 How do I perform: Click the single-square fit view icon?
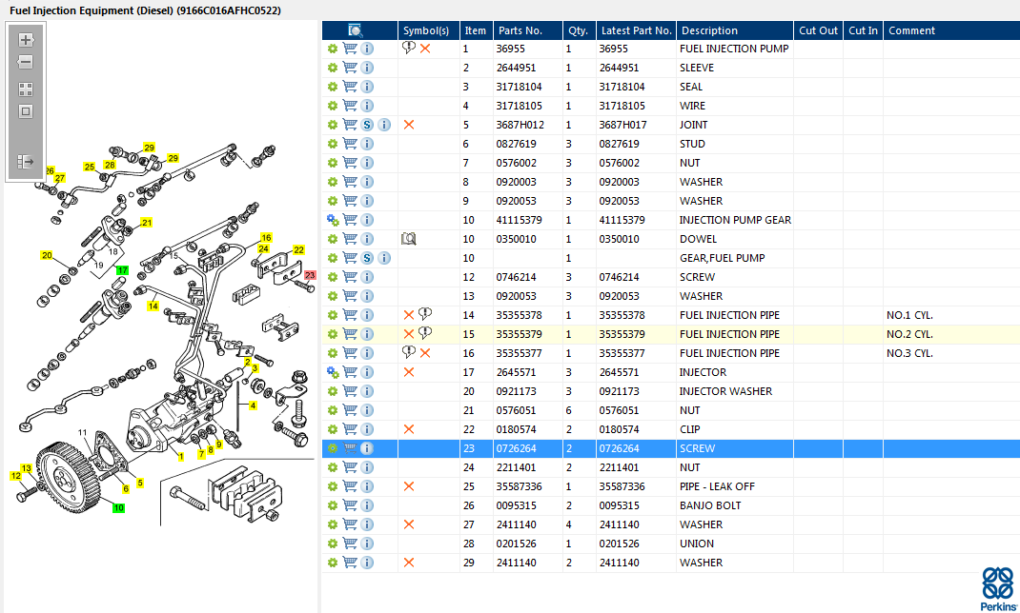tap(26, 111)
